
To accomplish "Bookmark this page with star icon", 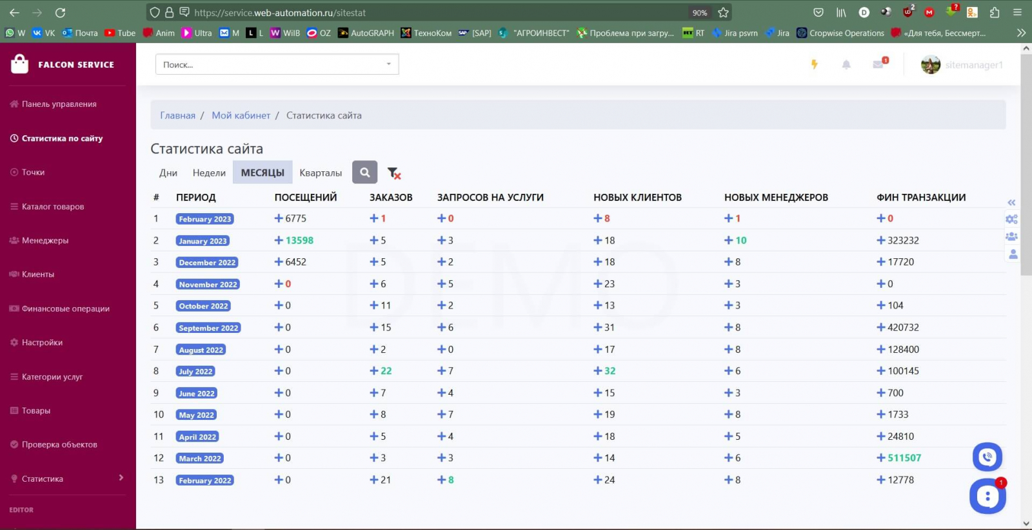I will (723, 12).
